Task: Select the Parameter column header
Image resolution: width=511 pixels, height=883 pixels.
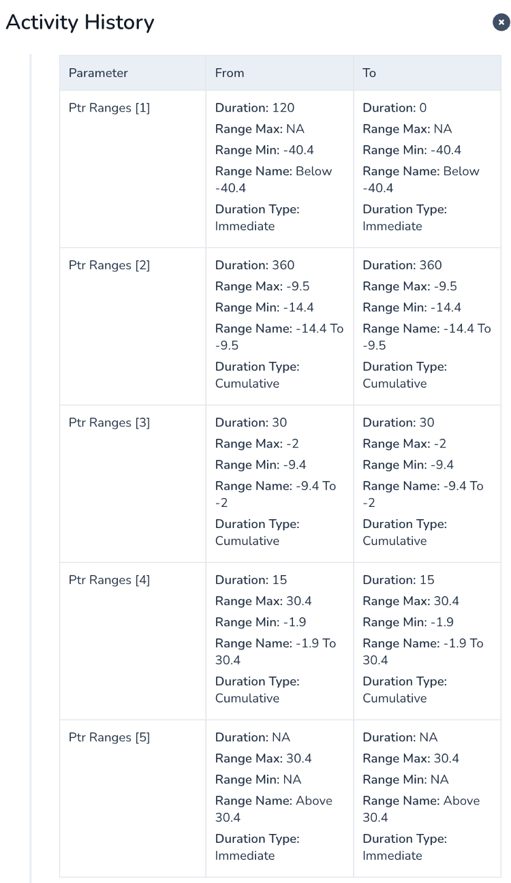Action: (132, 73)
